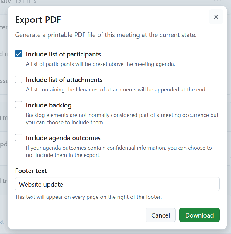The width and height of the screenshot is (231, 234).
Task: Close the Export PDF dialog with X
Action: tap(216, 17)
